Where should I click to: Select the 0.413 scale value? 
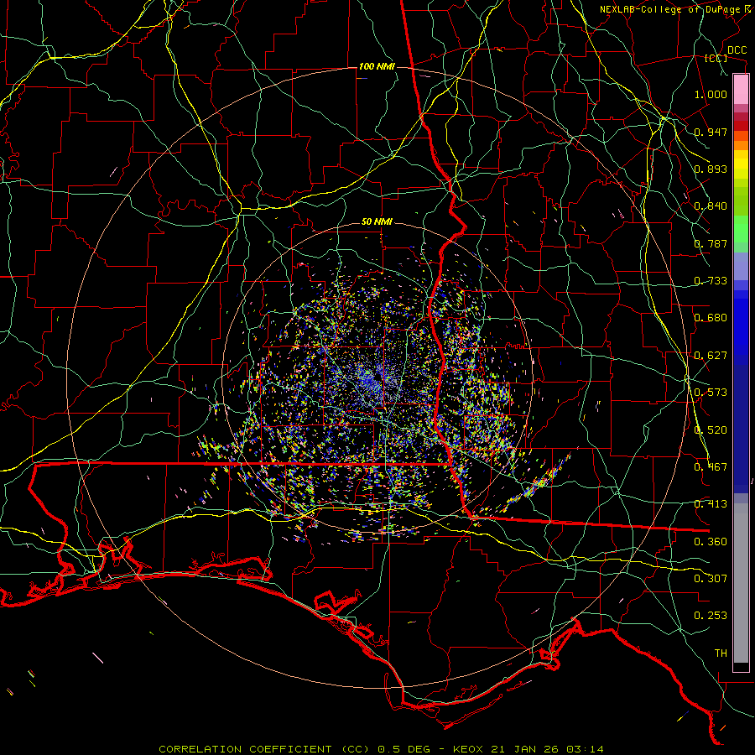[711, 504]
